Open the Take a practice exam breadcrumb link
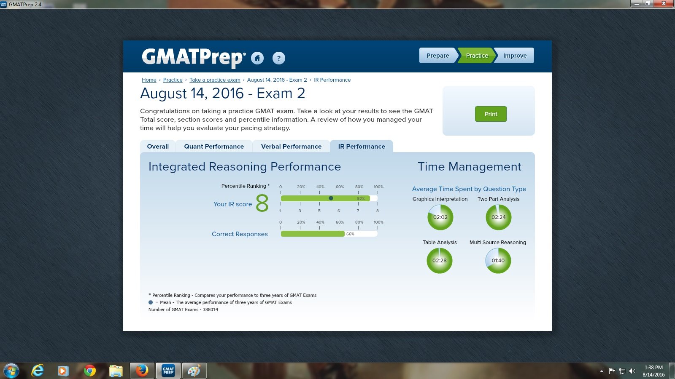 [x=215, y=80]
